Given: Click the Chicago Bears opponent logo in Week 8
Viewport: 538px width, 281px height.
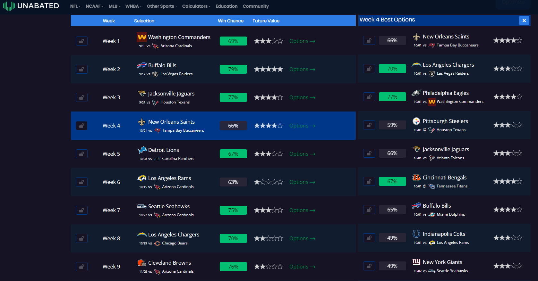Looking at the screenshot, I should tap(157, 243).
